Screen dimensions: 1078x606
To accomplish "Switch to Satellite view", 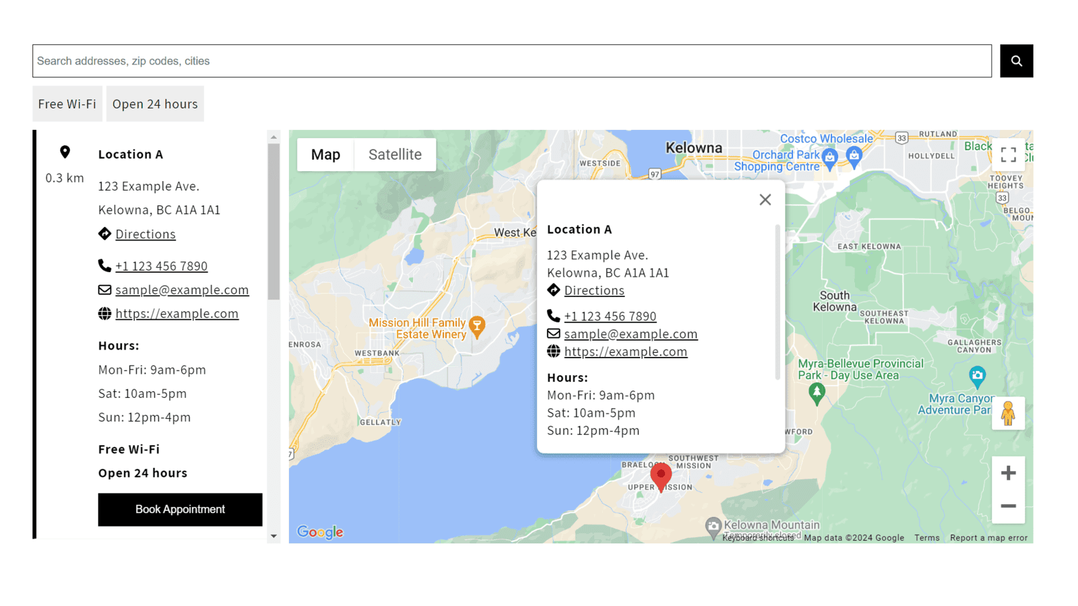I will click(395, 154).
